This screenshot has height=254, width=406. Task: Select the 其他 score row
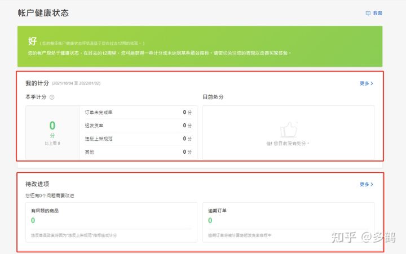[x=138, y=152]
